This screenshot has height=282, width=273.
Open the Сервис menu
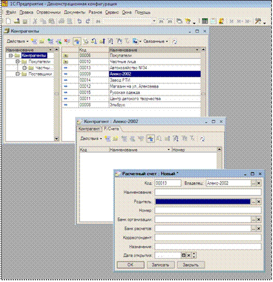[x=112, y=13]
